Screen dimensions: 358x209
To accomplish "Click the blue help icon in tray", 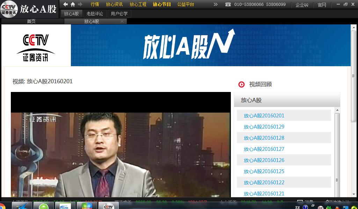I will (305, 207).
